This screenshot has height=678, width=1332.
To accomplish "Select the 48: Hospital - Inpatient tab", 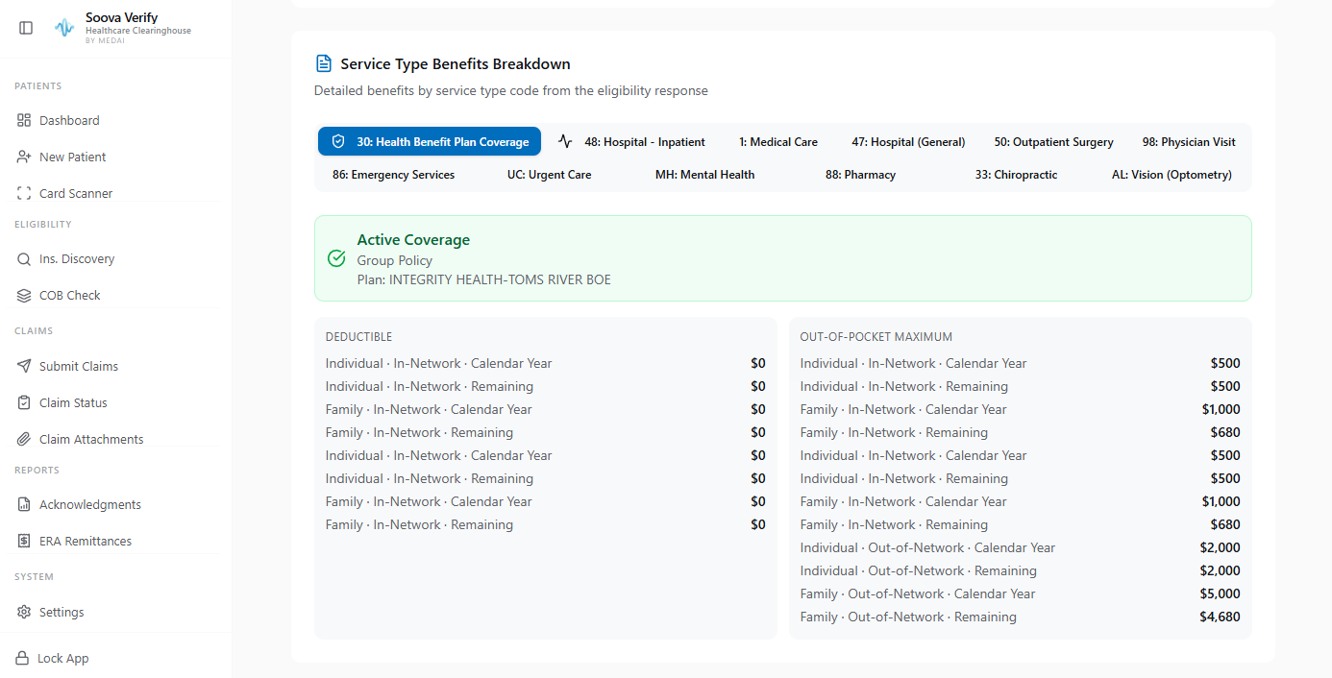I will pos(632,142).
